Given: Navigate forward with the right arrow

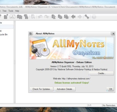Looking at the screenshot, I should [80, 17].
